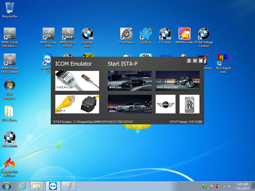Screen dimensions: 255x191
Task: Click the ISTA-P Version 3.61.5.000 text
Action: [186, 122]
